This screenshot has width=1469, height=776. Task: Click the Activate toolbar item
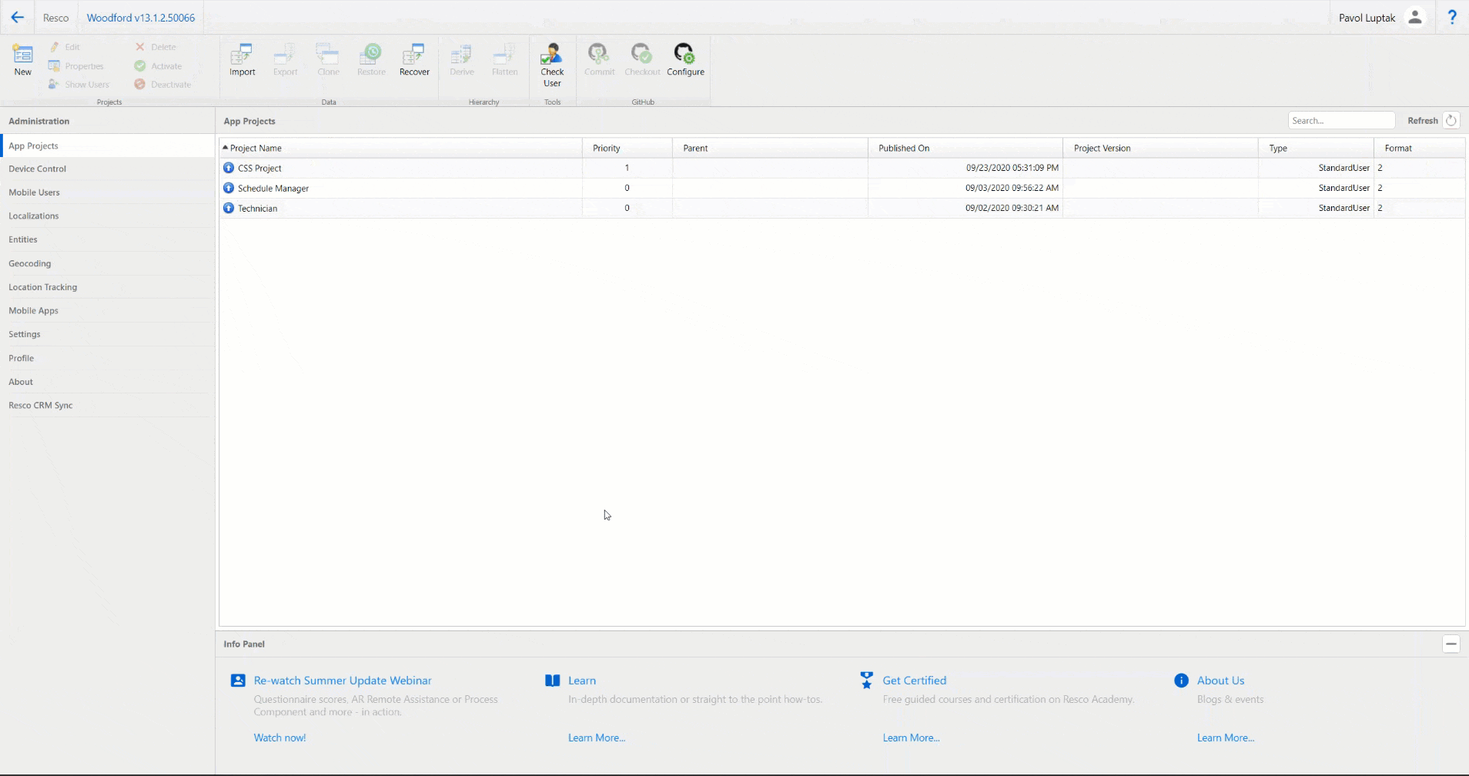pyautogui.click(x=158, y=66)
